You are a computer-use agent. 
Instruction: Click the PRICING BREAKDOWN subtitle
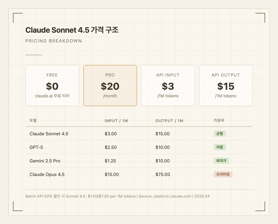pos(54,41)
